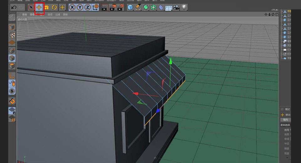Select the Move tool in top toolbar
301x163 pixels.
[x=39, y=7]
